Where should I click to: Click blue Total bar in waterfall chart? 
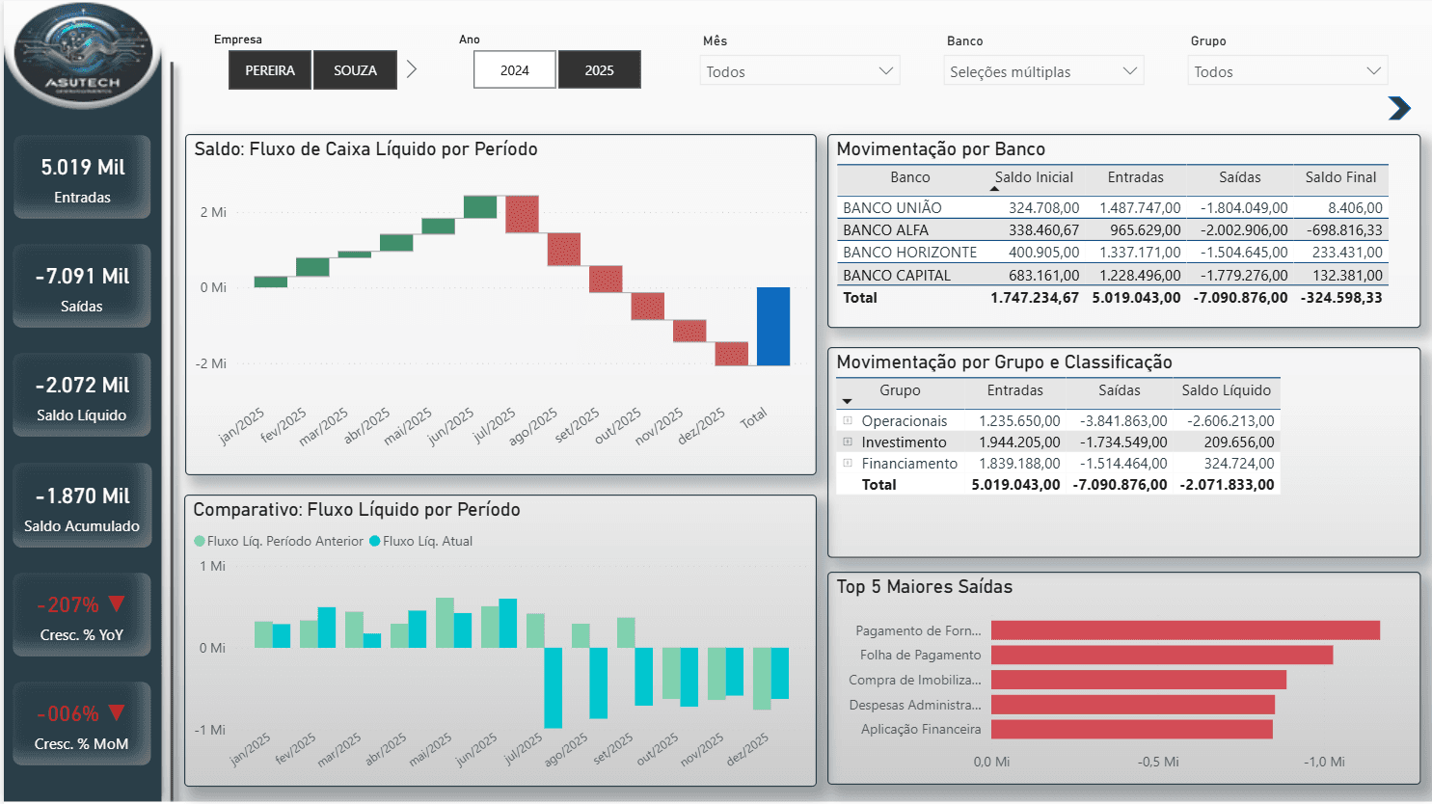(773, 327)
